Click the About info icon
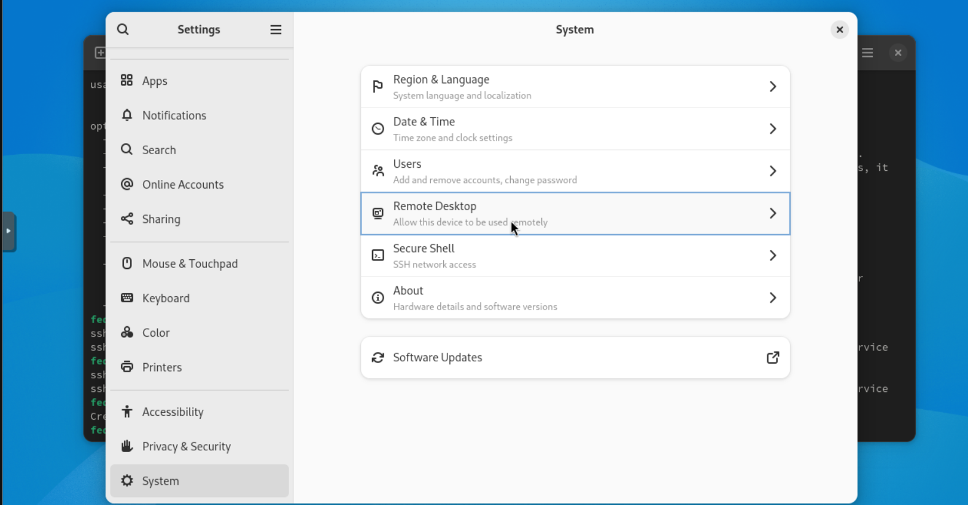The height and width of the screenshot is (505, 968). (378, 298)
